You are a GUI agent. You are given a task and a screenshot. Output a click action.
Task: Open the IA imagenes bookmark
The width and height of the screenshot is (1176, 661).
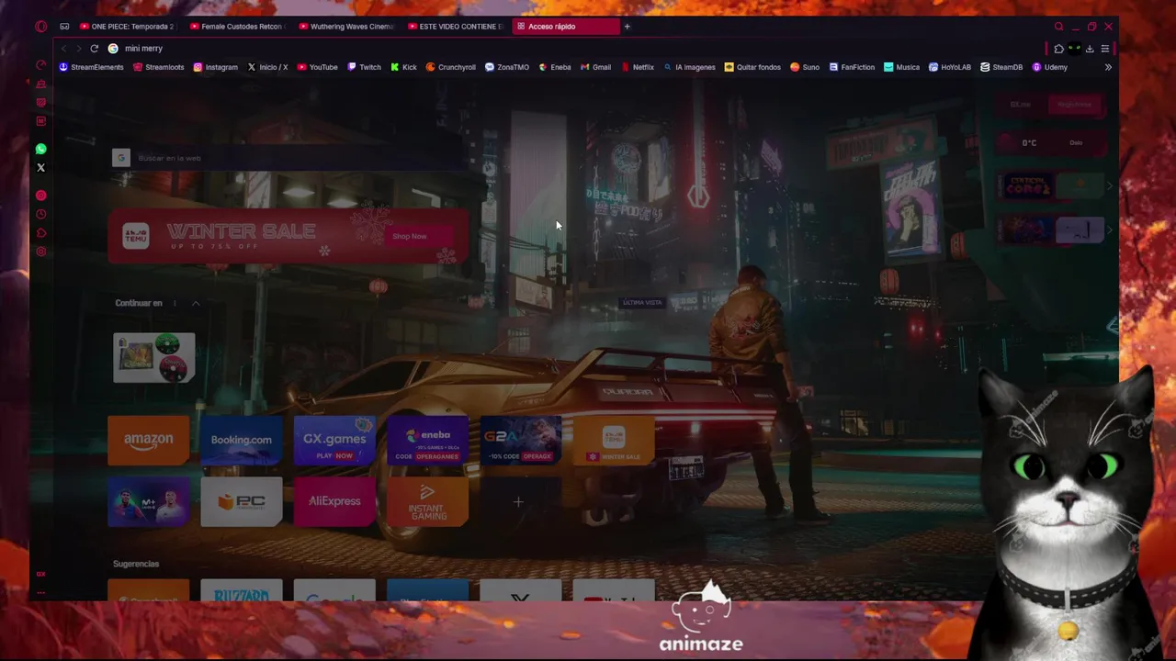click(689, 67)
